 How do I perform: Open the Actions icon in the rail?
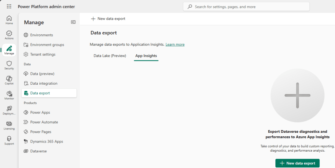tap(9, 35)
